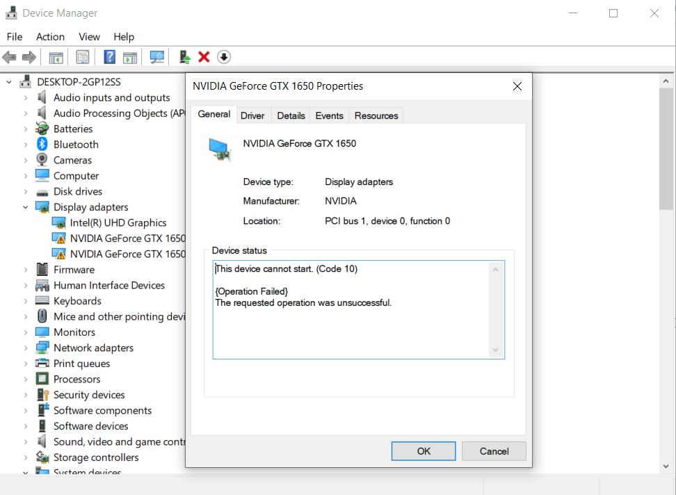Select second NVIDIA GeForce GTX 1650 entry
The height and width of the screenshot is (495, 676).
(127, 254)
